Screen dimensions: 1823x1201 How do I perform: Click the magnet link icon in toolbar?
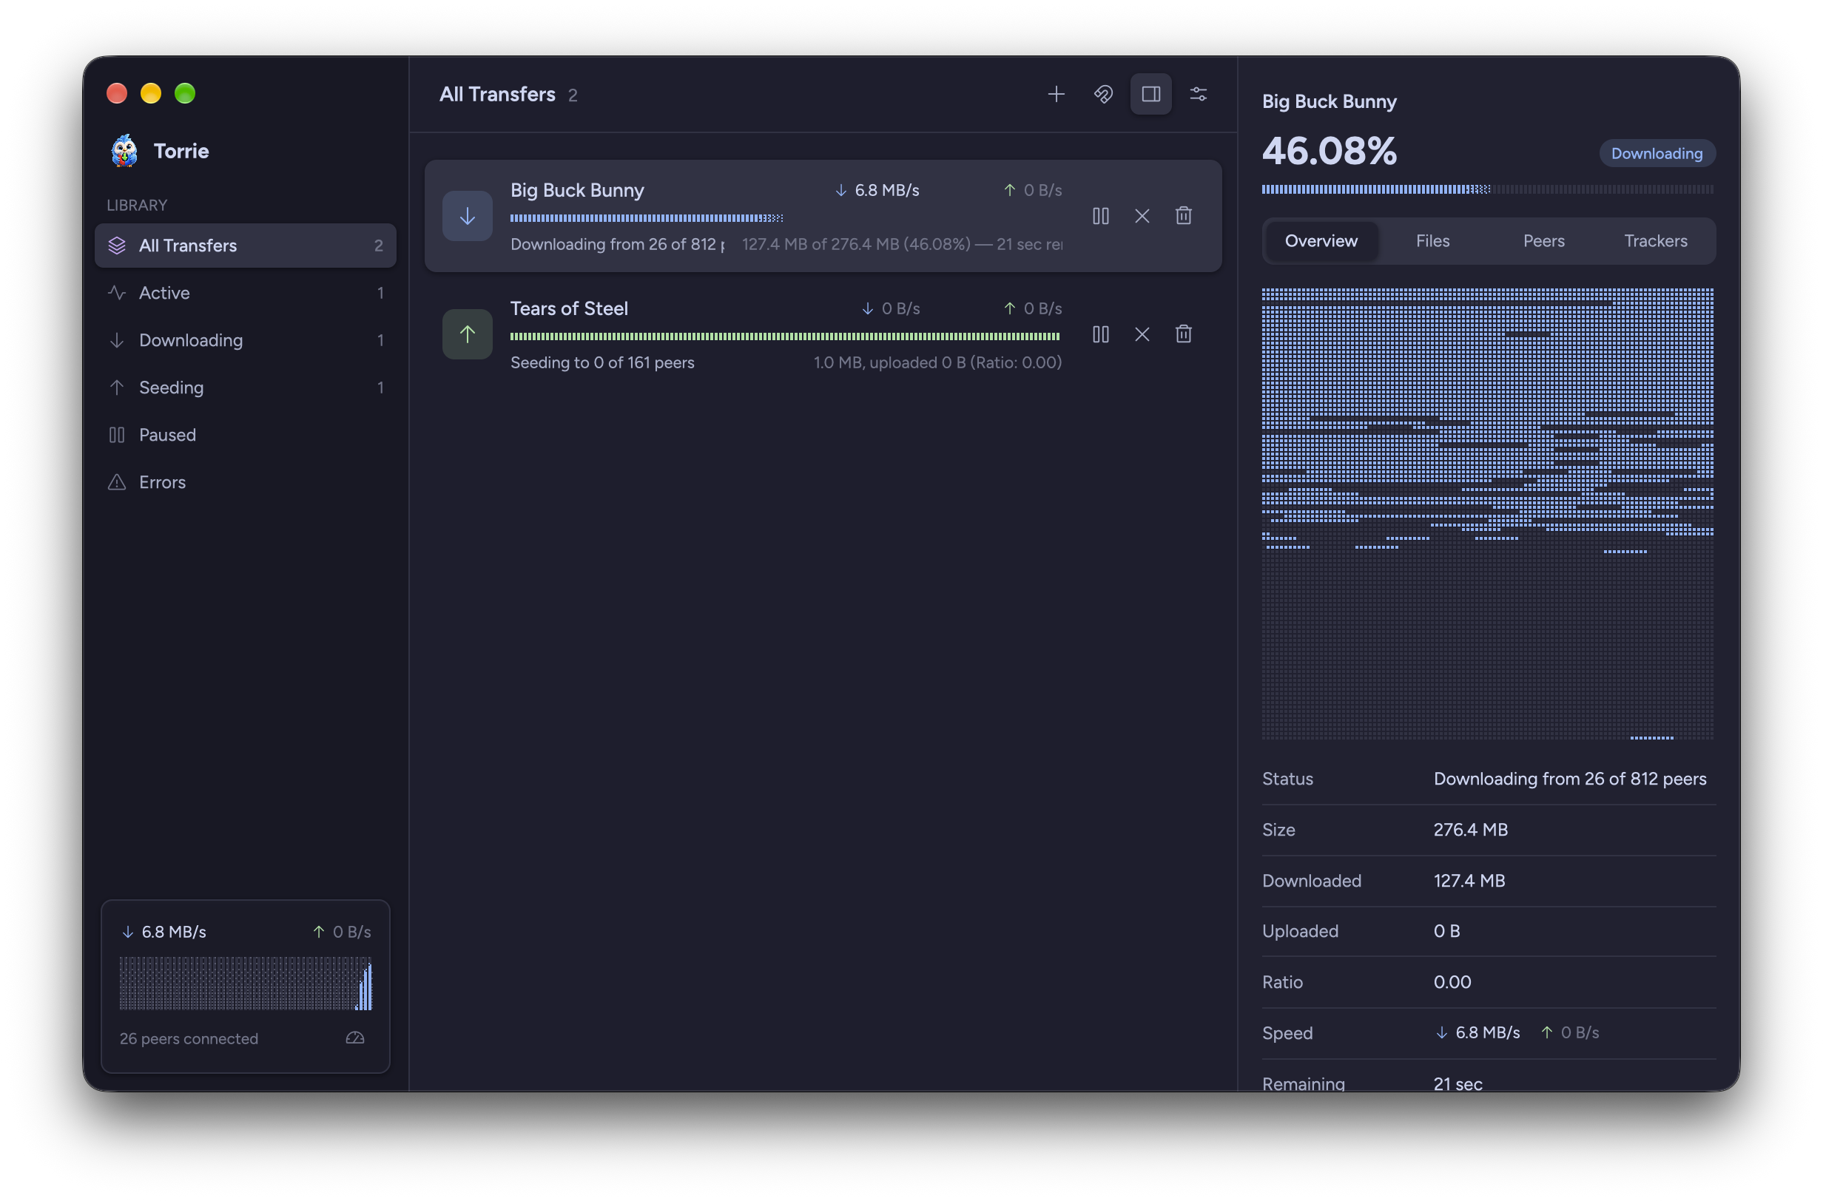tap(1103, 94)
